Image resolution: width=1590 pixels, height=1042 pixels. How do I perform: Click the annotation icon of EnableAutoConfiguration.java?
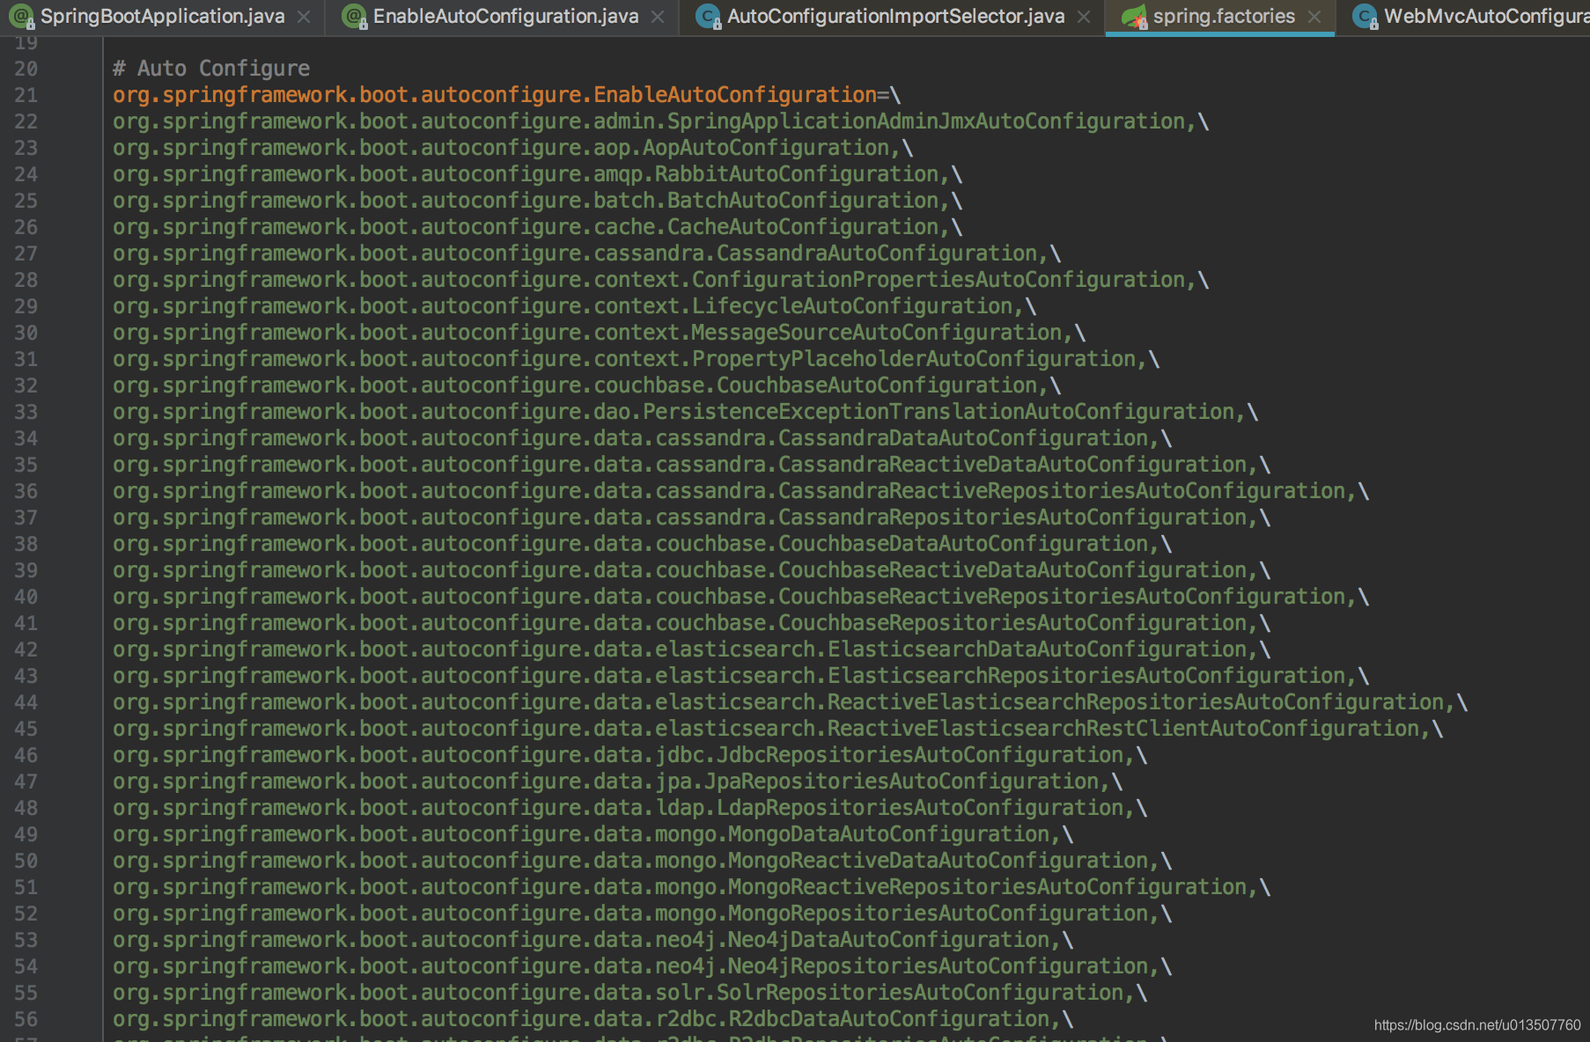pyautogui.click(x=355, y=17)
